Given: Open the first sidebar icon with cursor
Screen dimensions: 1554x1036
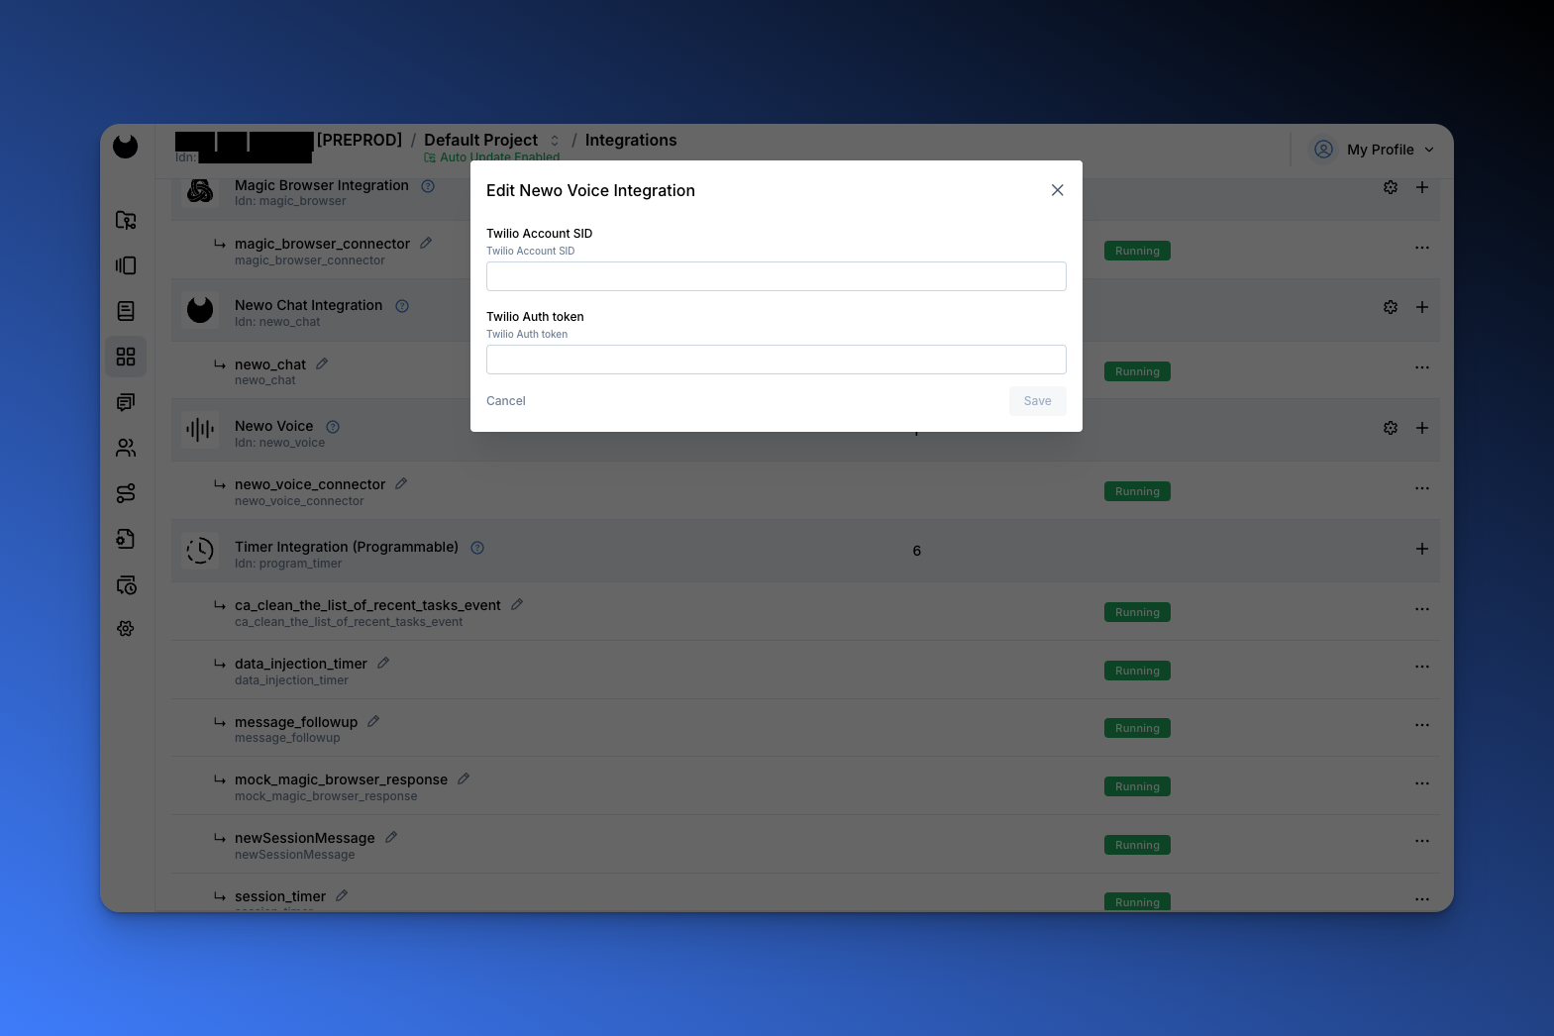Looking at the screenshot, I should point(126,220).
